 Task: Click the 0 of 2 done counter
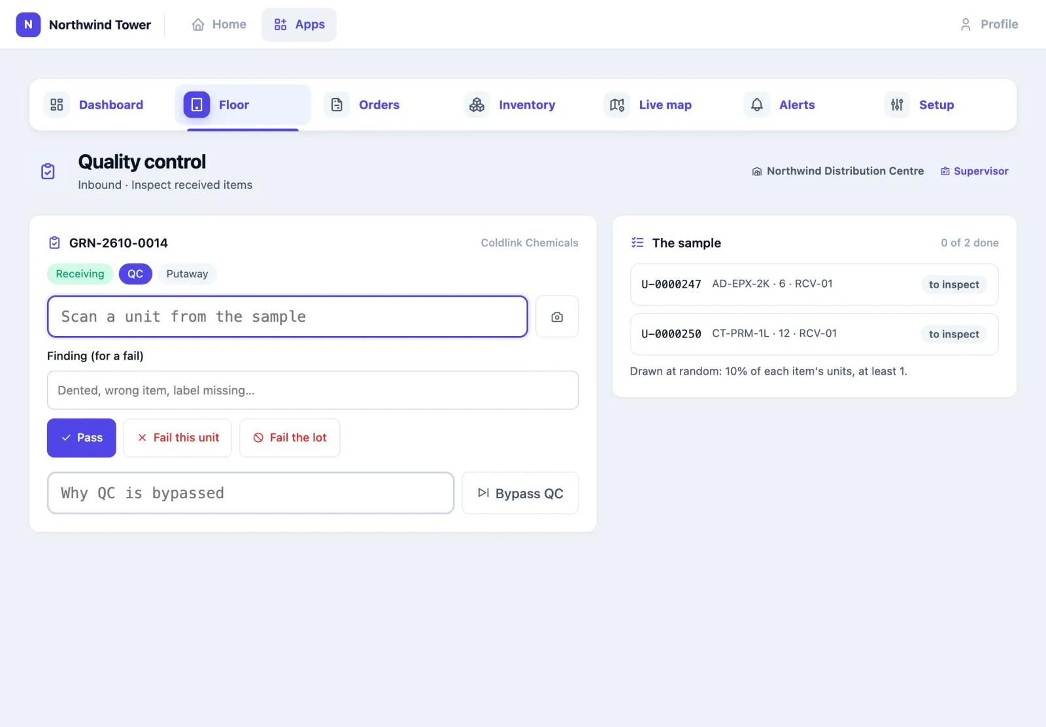pyautogui.click(x=970, y=243)
